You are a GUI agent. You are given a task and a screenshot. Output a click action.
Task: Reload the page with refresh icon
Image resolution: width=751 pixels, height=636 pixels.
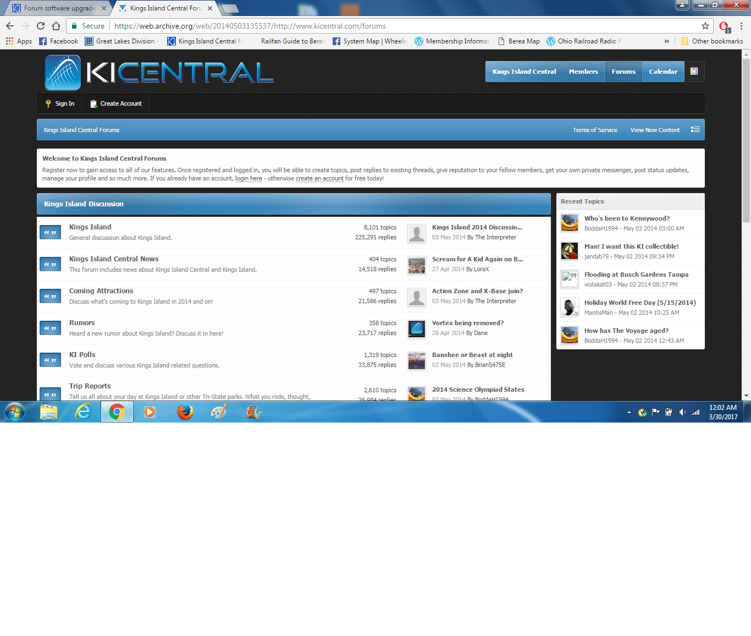coord(41,26)
